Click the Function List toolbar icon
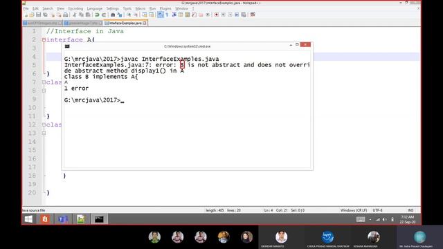The height and width of the screenshot is (249, 443). tap(194, 15)
